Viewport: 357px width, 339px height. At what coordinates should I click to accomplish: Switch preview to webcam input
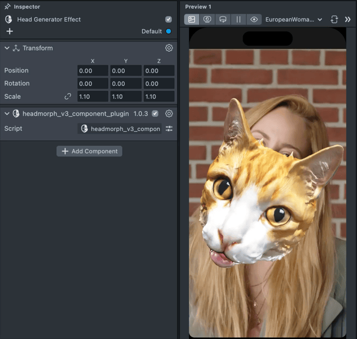207,19
